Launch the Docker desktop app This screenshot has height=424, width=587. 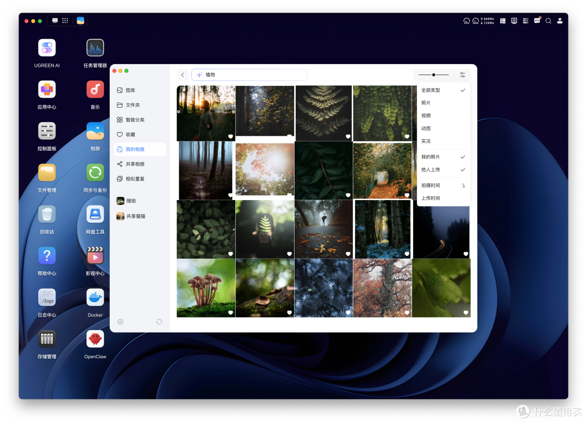pos(95,303)
